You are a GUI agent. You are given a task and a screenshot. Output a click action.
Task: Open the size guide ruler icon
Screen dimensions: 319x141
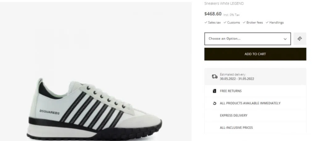[300, 39]
